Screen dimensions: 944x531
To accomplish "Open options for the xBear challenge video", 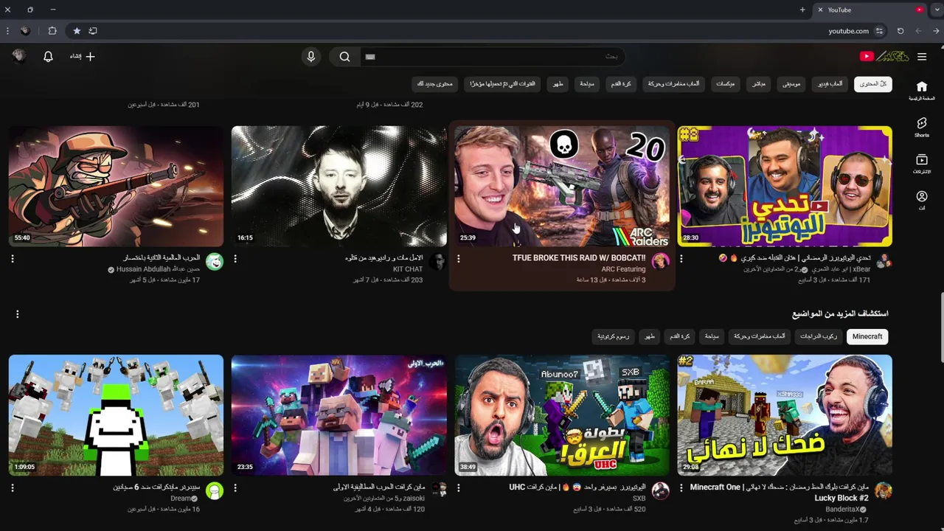I will click(x=681, y=259).
